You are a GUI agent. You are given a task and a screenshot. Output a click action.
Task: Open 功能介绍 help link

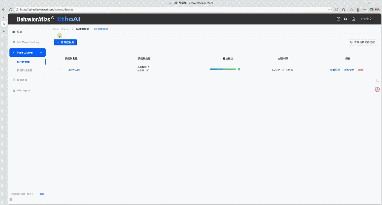103,29
